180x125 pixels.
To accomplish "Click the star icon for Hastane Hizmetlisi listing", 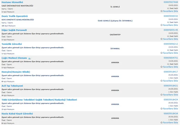I will [162, 11].
